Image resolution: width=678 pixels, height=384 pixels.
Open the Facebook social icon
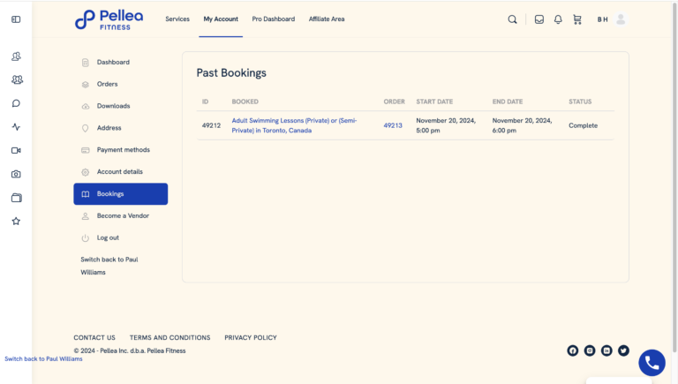click(x=572, y=350)
